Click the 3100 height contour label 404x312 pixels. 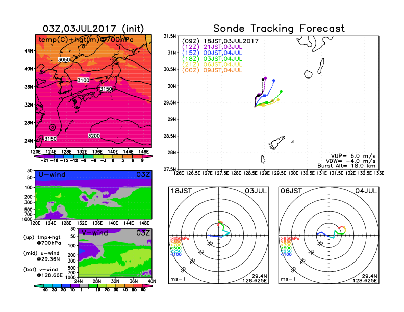(x=83, y=80)
